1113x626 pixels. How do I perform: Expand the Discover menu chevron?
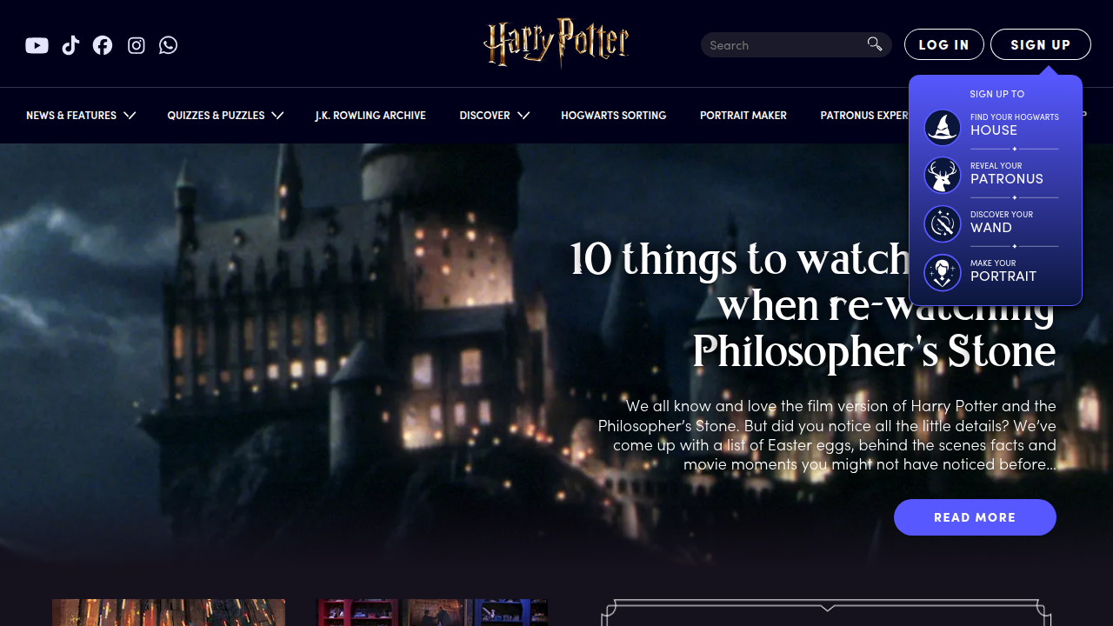(x=523, y=116)
